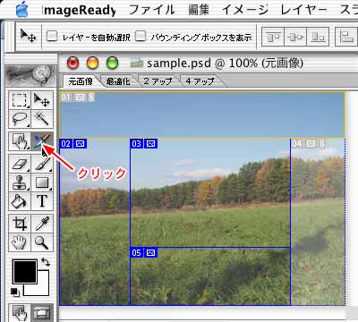The height and width of the screenshot is (322, 358).
Task: Select the Type tool
Action: click(42, 201)
